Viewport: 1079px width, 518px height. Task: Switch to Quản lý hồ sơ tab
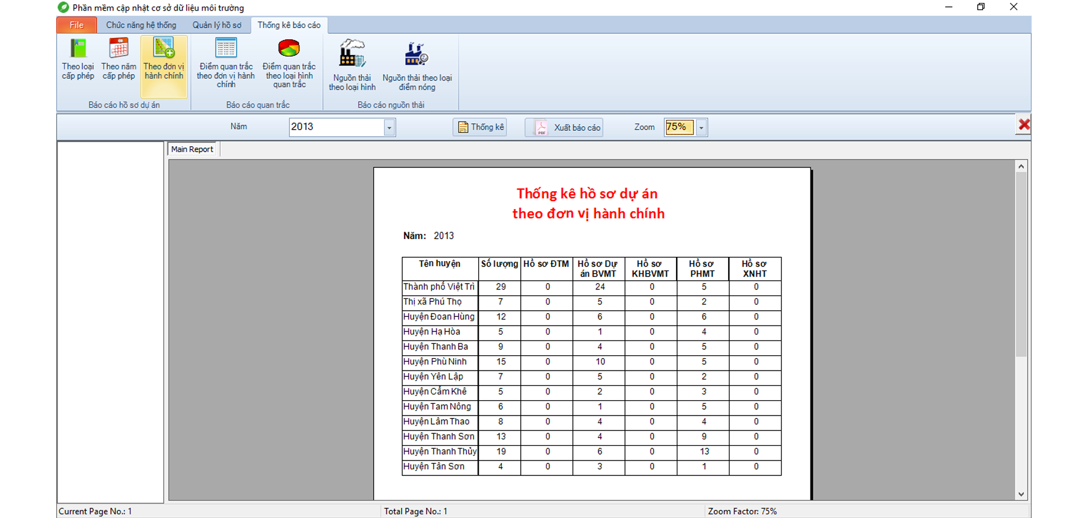[x=217, y=25]
